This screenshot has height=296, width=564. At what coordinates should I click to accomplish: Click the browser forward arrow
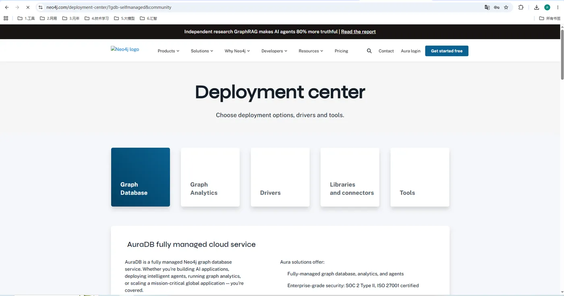17,7
